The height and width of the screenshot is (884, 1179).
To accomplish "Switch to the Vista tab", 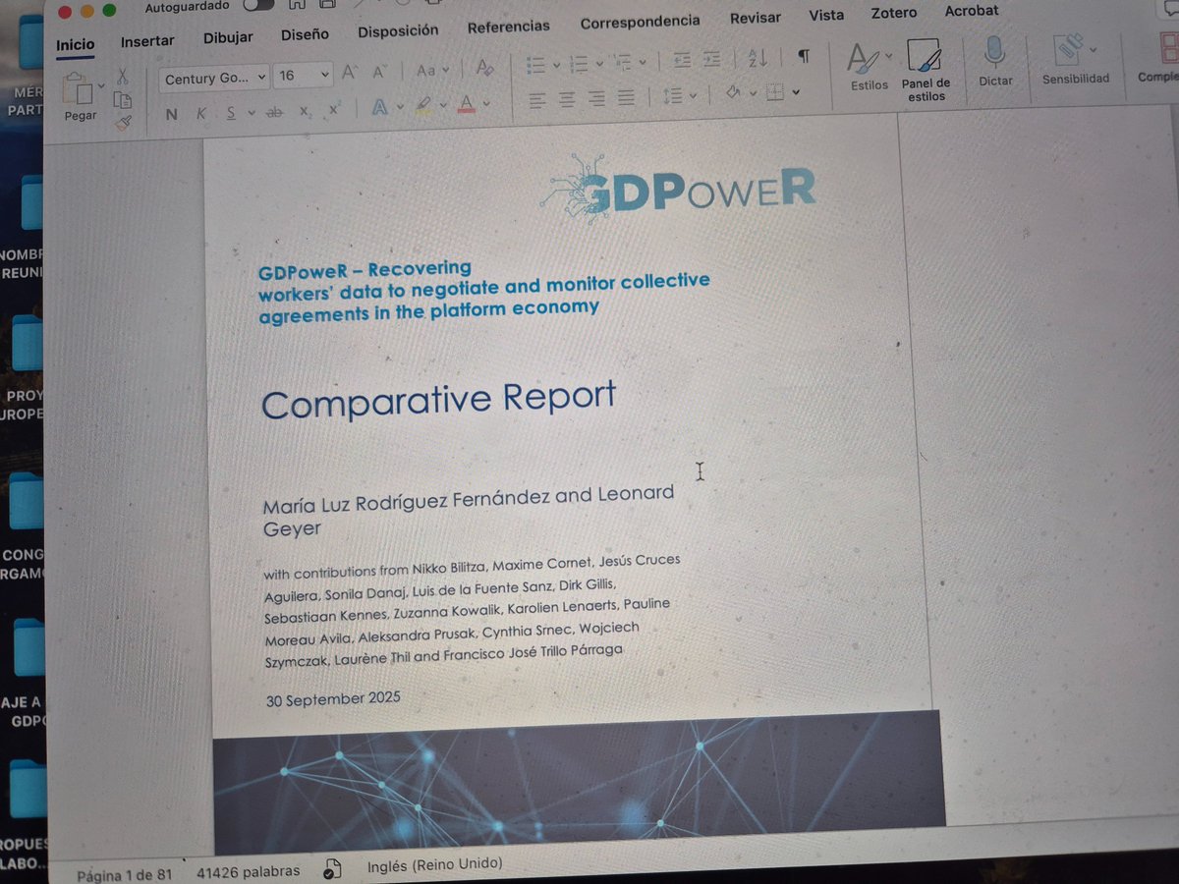I will pyautogui.click(x=826, y=16).
